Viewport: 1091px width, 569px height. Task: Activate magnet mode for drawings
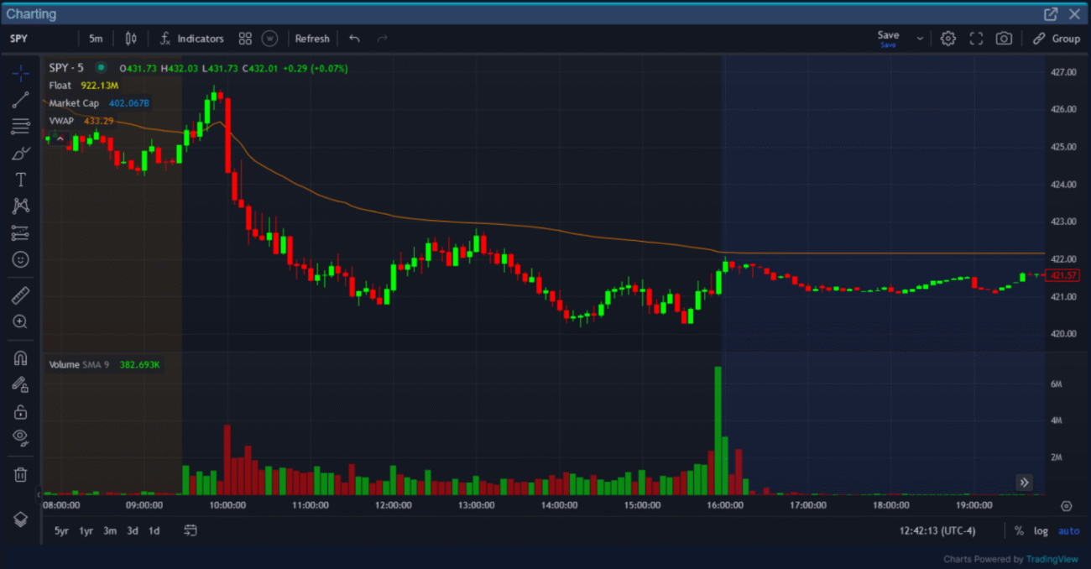pyautogui.click(x=20, y=358)
